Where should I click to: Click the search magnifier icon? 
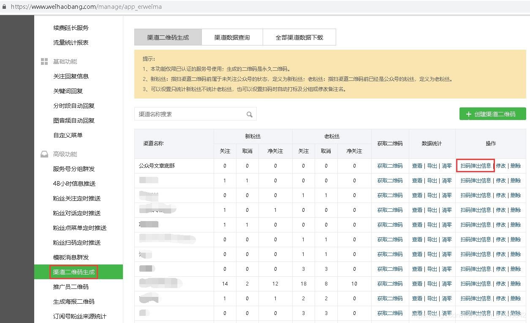click(250, 114)
